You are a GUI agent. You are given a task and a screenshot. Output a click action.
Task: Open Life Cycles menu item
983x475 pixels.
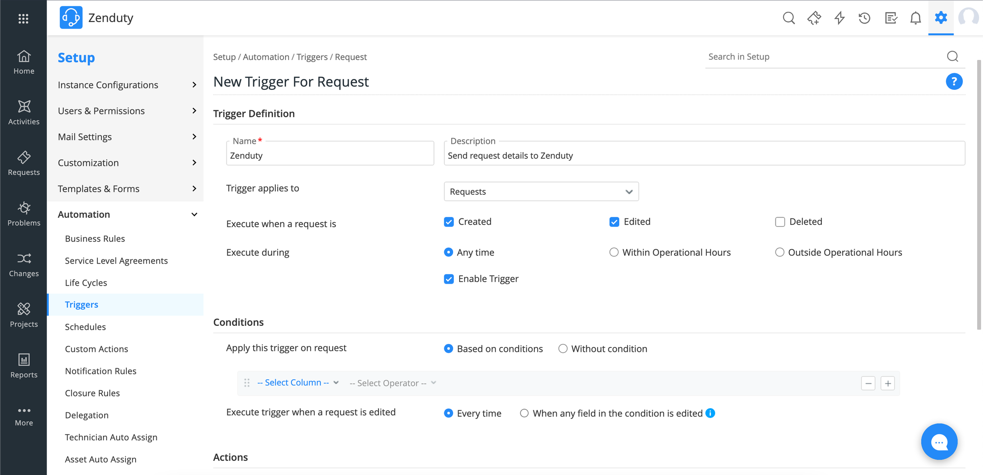tap(86, 283)
